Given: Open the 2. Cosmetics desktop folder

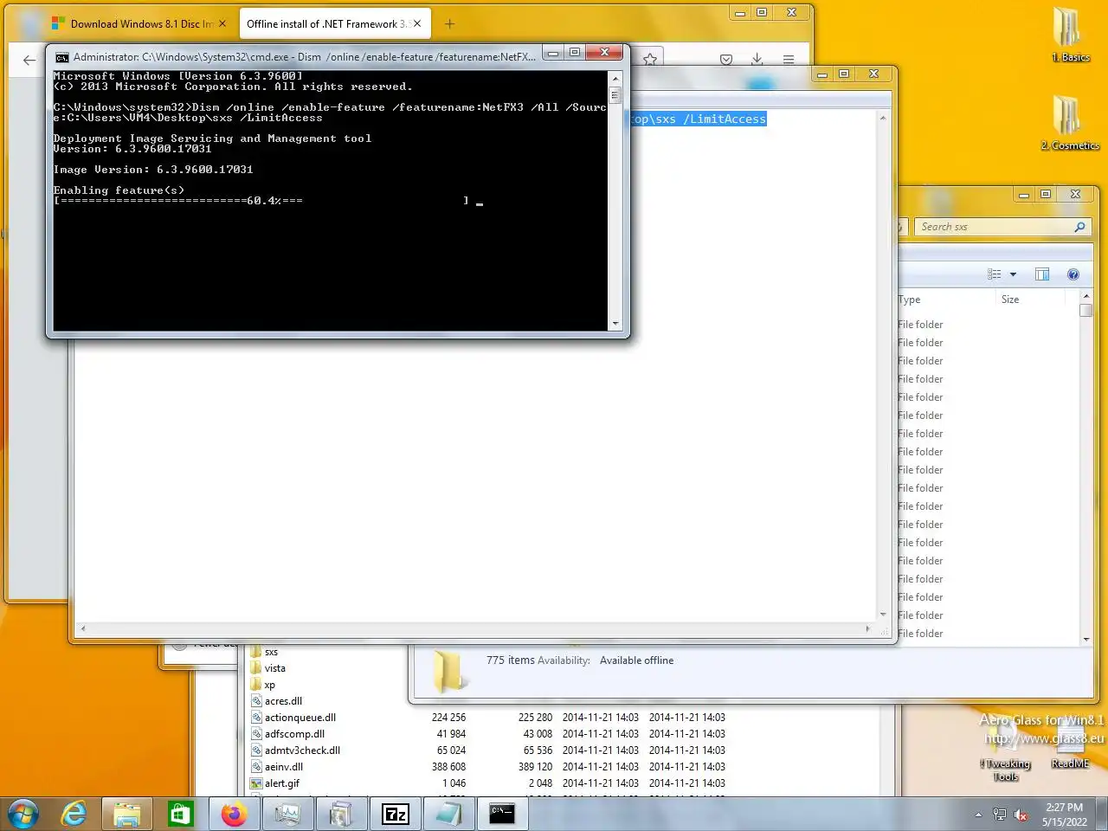Looking at the screenshot, I should point(1070,122).
